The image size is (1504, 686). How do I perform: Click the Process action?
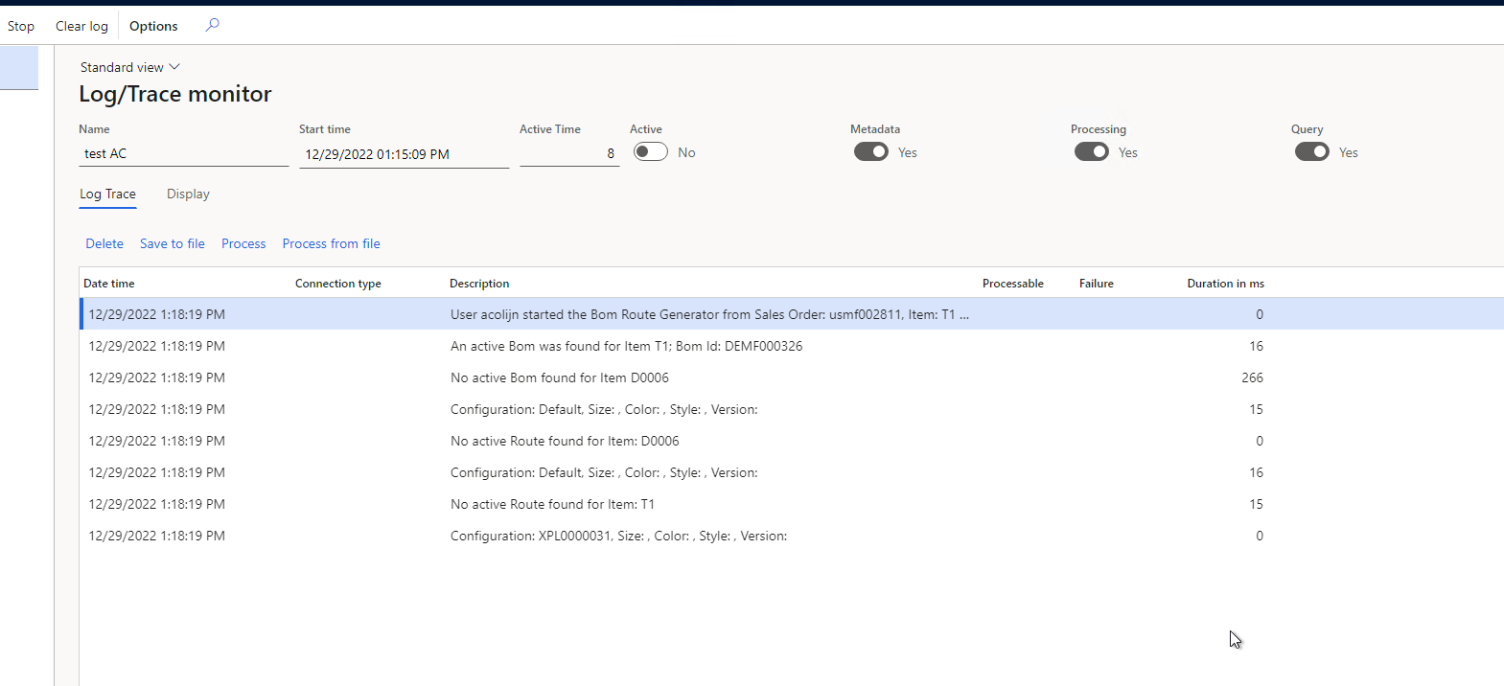(243, 243)
